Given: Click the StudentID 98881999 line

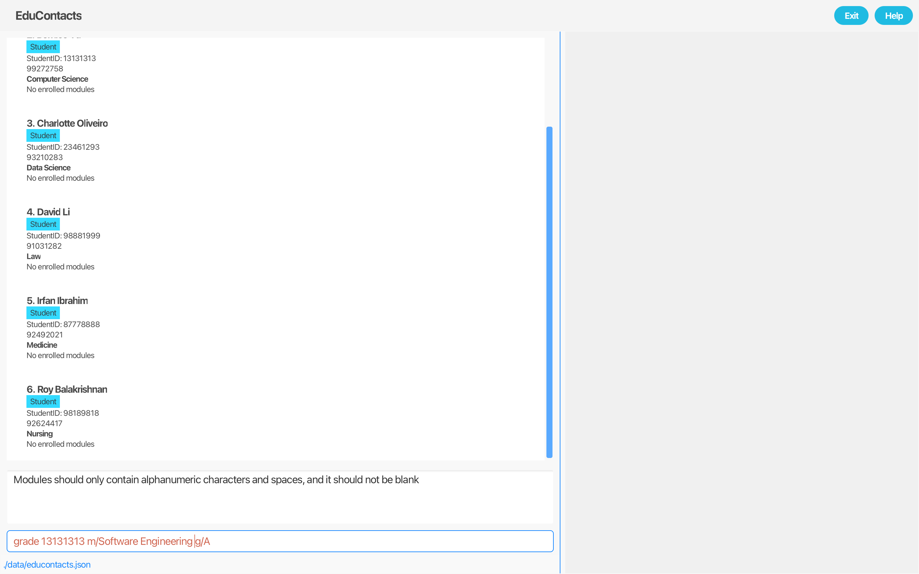Looking at the screenshot, I should pos(63,236).
